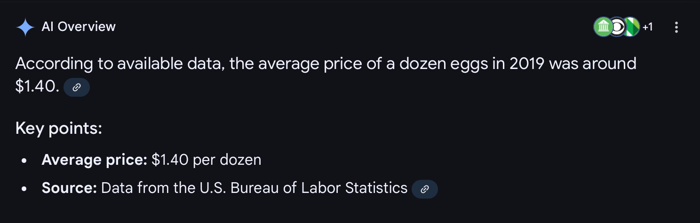The image size is (700, 223).
Task: Click the link chip after Bureau of Labor Statistics
Action: [424, 189]
